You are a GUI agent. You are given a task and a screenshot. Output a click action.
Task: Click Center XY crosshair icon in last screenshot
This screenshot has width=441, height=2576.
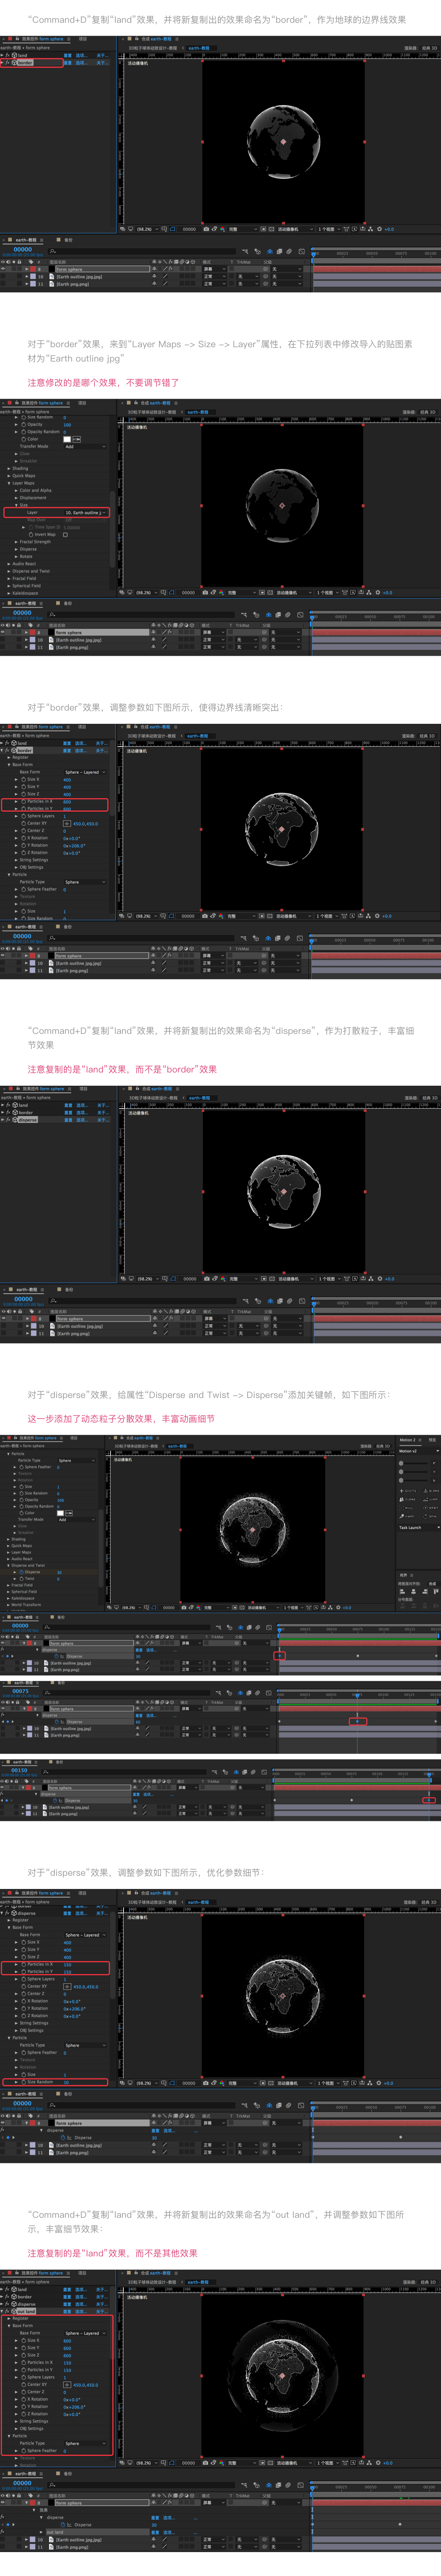click(x=67, y=2385)
